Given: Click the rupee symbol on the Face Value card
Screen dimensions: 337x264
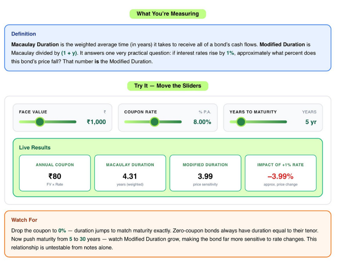Looking at the screenshot, I should 105,112.
